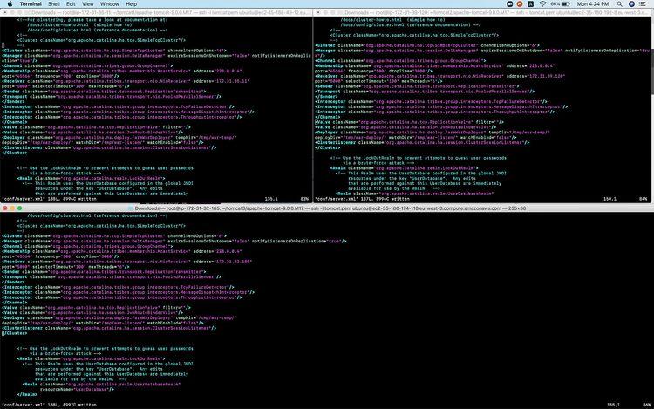Image resolution: width=654 pixels, height=409 pixels.
Task: Click the cursor at bottom pane's </Cluster> line
Action: click(x=3, y=334)
